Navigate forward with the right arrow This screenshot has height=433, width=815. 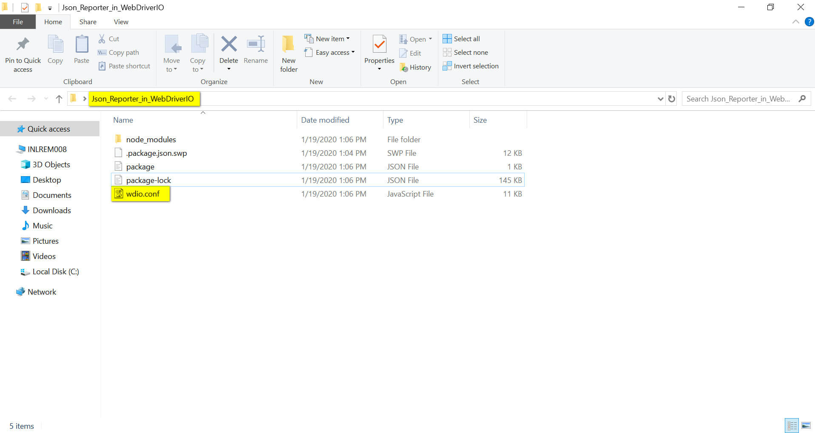31,99
